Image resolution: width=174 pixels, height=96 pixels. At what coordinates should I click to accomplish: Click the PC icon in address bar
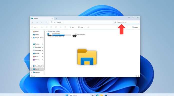tap(51, 22)
